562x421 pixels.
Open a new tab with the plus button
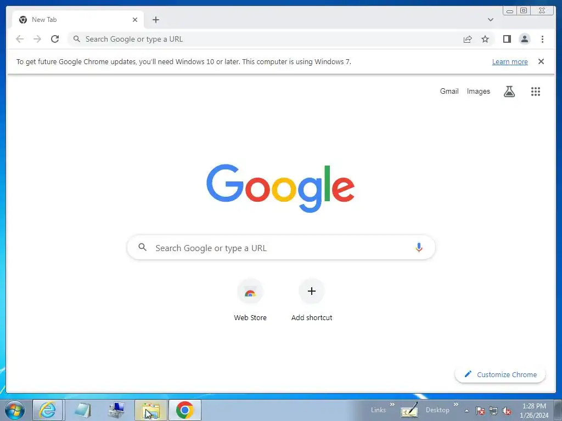click(155, 20)
